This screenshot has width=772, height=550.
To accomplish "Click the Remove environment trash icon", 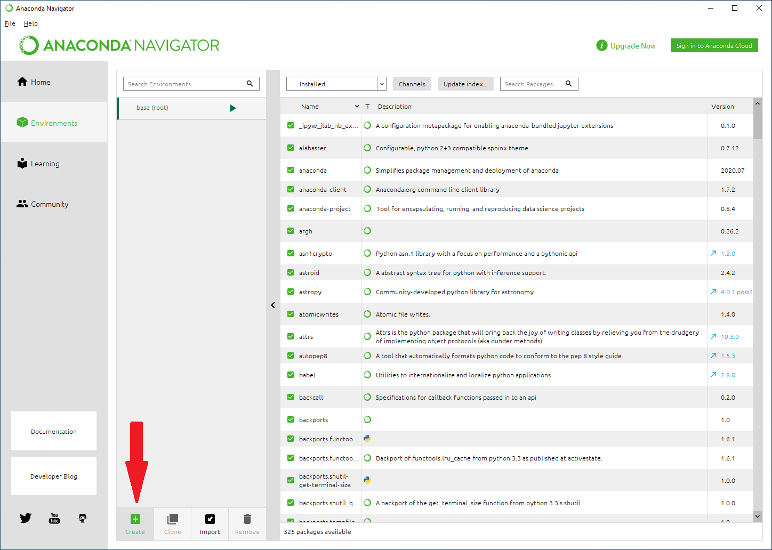I will coord(247,519).
